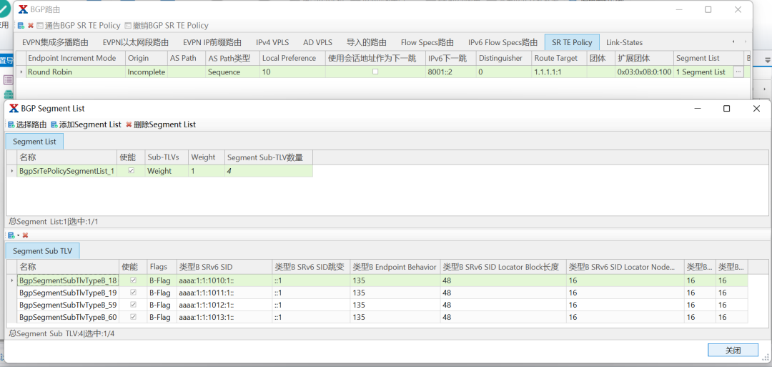This screenshot has height=367, width=772.
Task: Disable 使能 checkbox for BgpSegmentSubTlvTypeB_59
Action: tap(133, 305)
